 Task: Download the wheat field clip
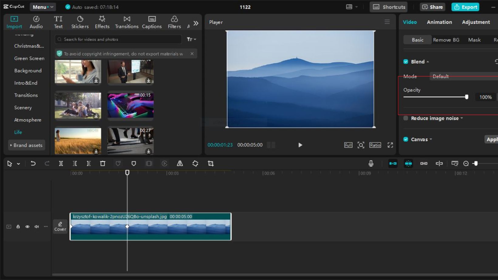(96, 151)
